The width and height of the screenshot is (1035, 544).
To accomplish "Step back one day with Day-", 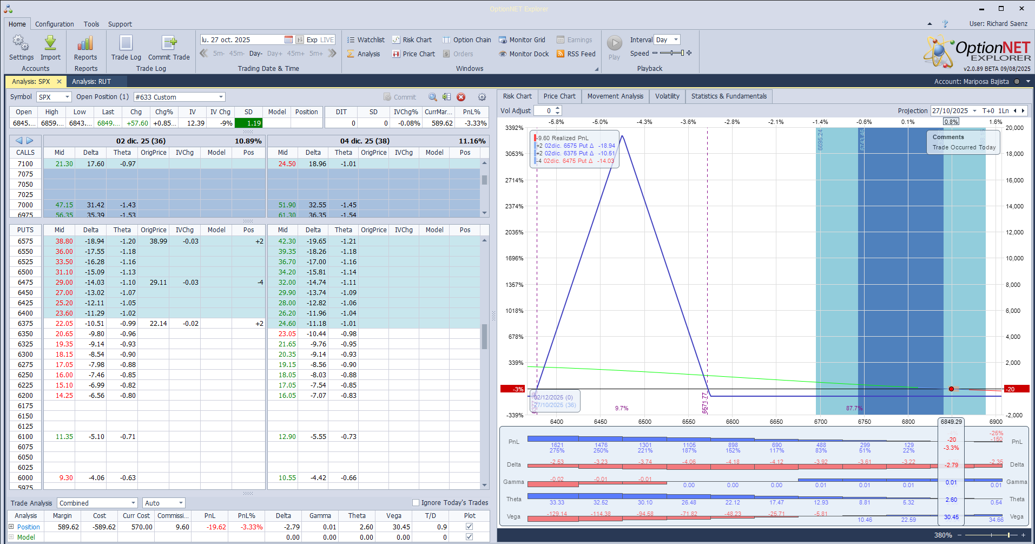I will coord(256,54).
